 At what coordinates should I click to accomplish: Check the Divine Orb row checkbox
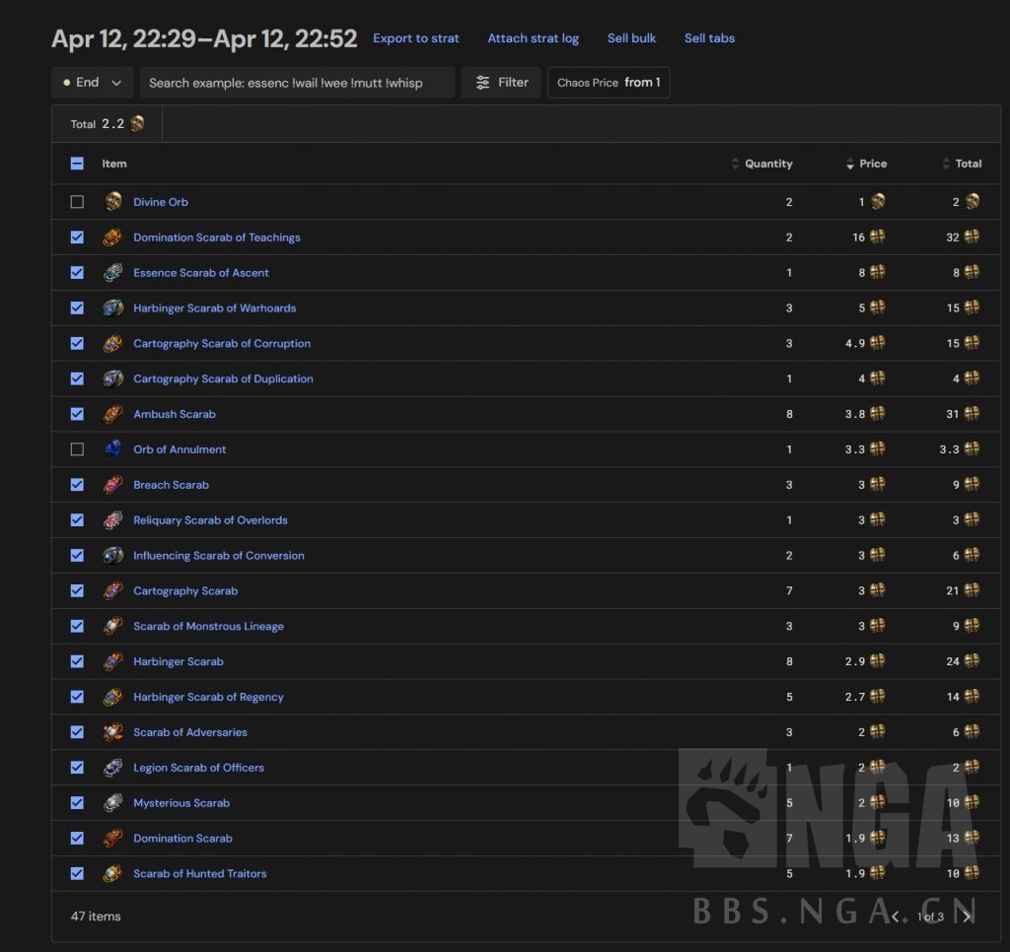point(77,202)
